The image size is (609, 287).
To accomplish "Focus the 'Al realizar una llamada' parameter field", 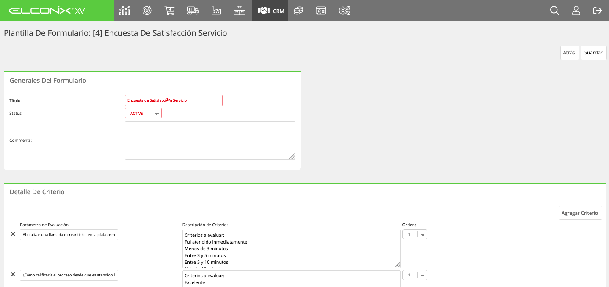I will 69,235.
